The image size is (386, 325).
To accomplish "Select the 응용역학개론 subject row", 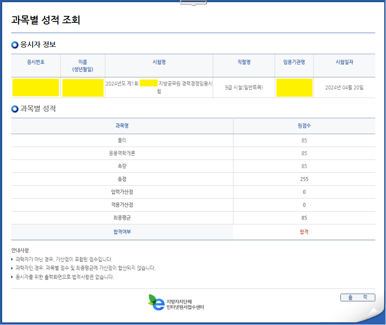I will pos(122,153).
